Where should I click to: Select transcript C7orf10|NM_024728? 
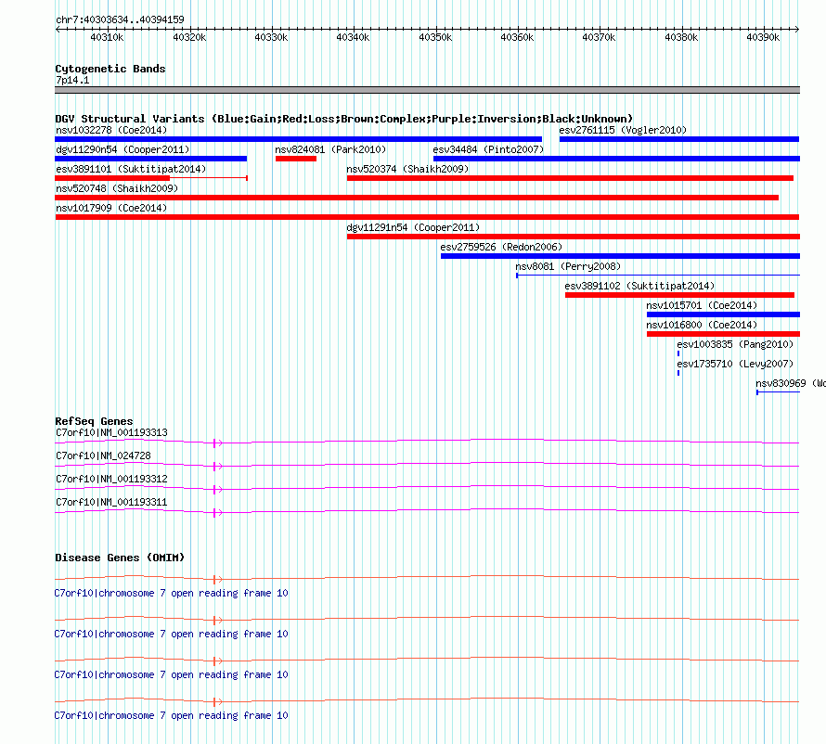click(103, 456)
